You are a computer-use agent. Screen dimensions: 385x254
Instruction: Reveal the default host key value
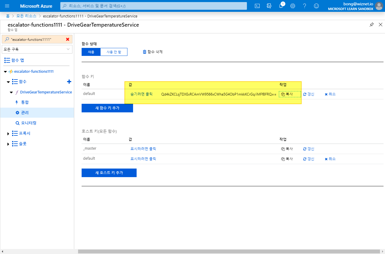click(143, 159)
